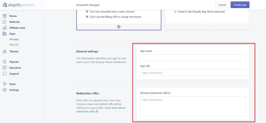
Task: Open the Support chat bubble icon
Action: (x=5, y=74)
